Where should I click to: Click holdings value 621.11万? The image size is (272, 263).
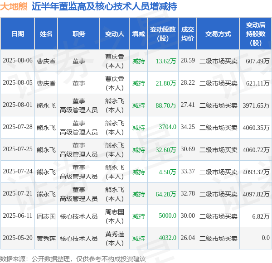tap(257, 83)
